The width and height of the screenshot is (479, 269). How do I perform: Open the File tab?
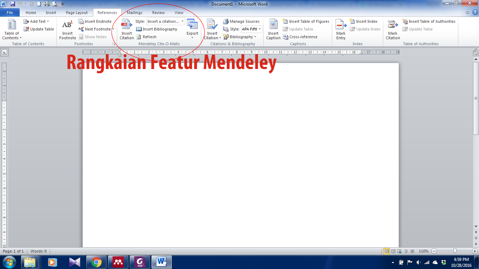(10, 13)
